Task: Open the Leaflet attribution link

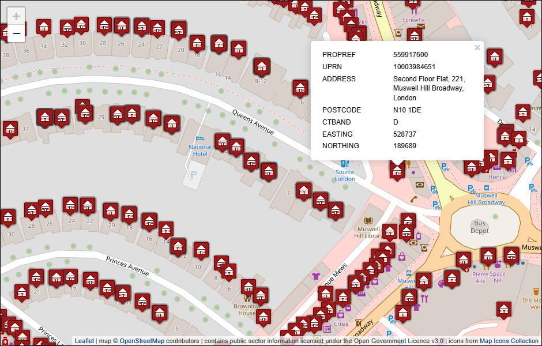Action: coord(84,341)
